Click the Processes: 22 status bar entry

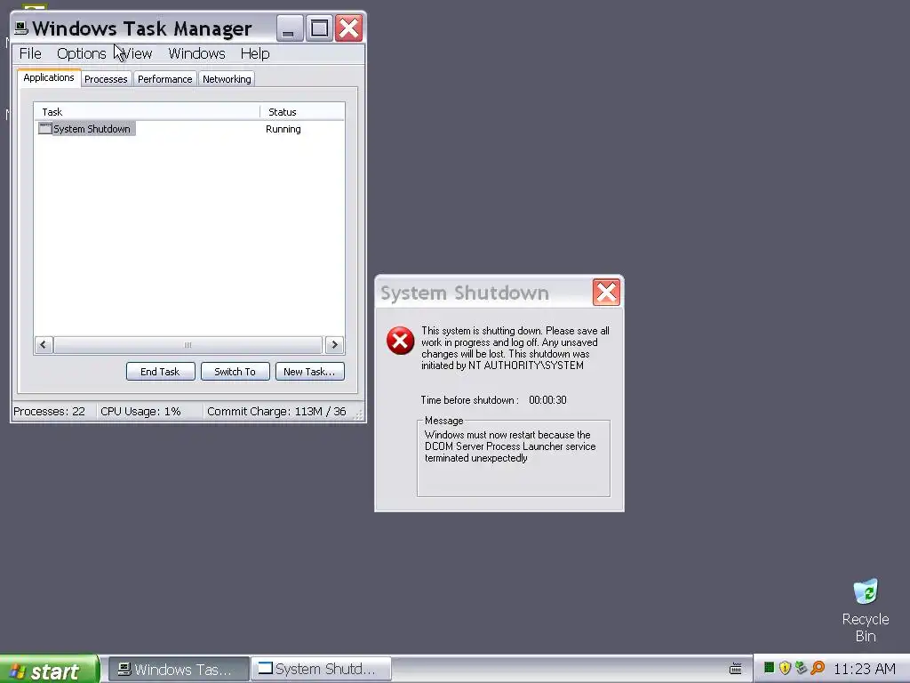coord(50,411)
